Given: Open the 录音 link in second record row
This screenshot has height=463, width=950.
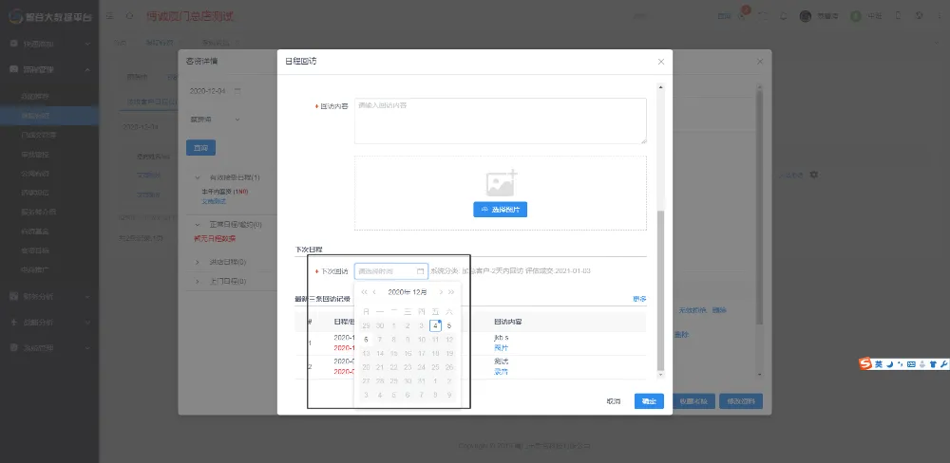Looking at the screenshot, I should [x=501, y=372].
